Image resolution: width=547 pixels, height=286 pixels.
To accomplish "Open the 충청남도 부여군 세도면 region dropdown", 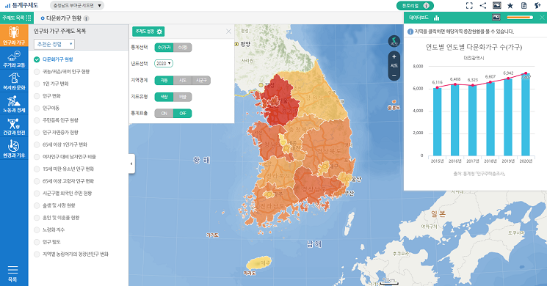I will tap(77, 6).
